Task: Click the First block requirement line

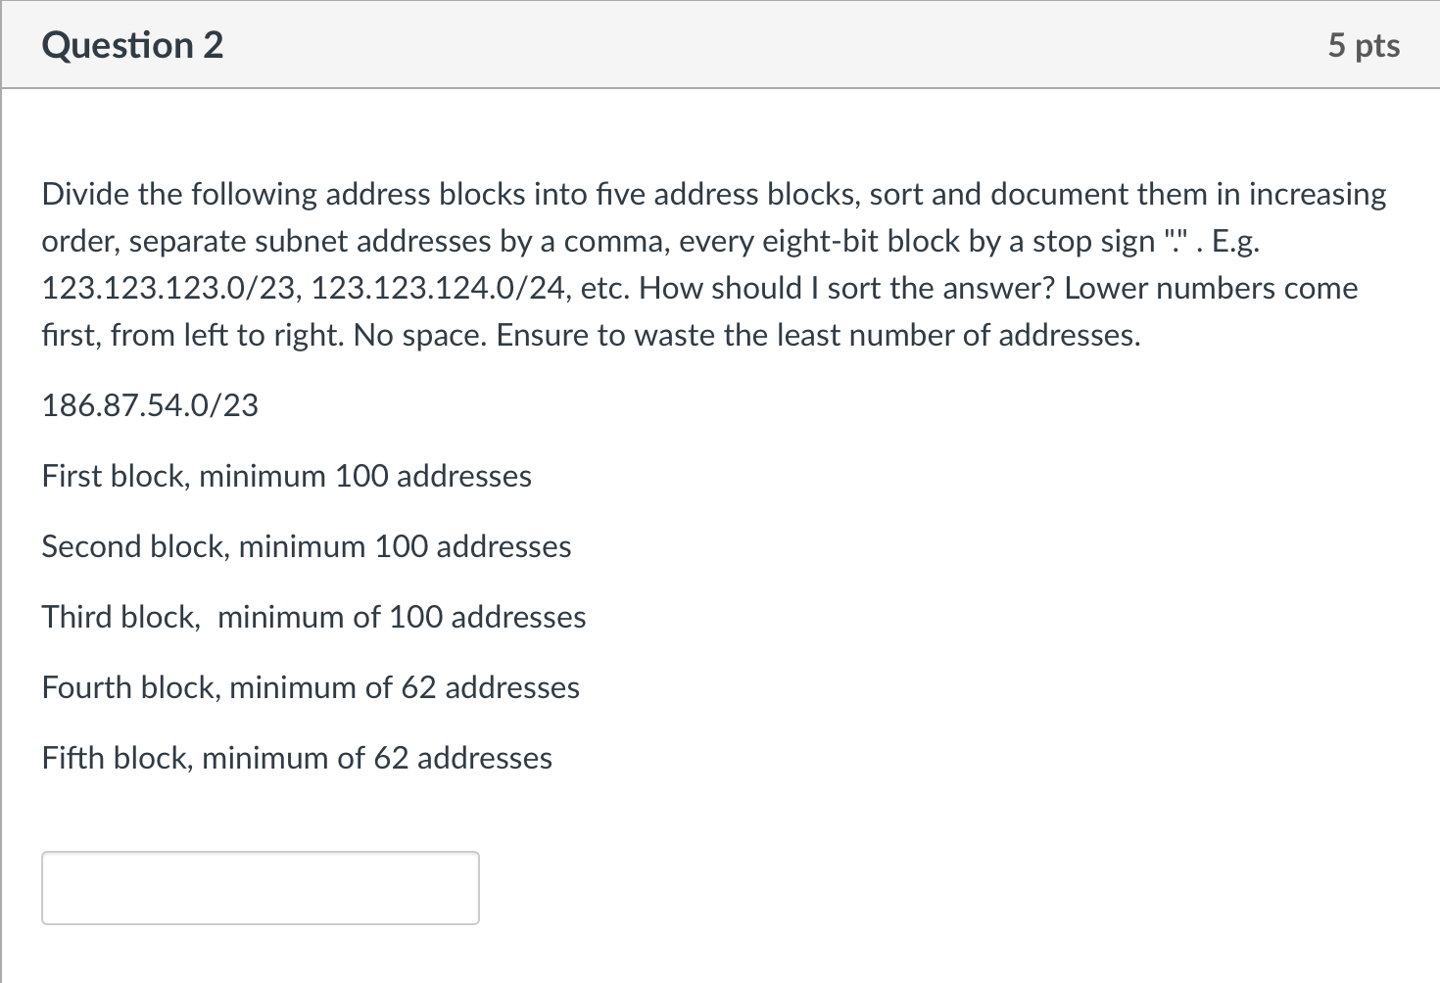Action: point(286,476)
